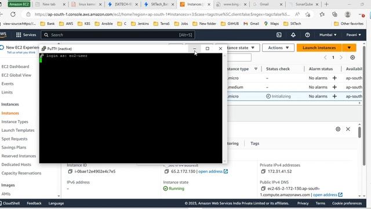Open address link next to public IP
The height and width of the screenshot is (209, 371).
[x=213, y=171]
